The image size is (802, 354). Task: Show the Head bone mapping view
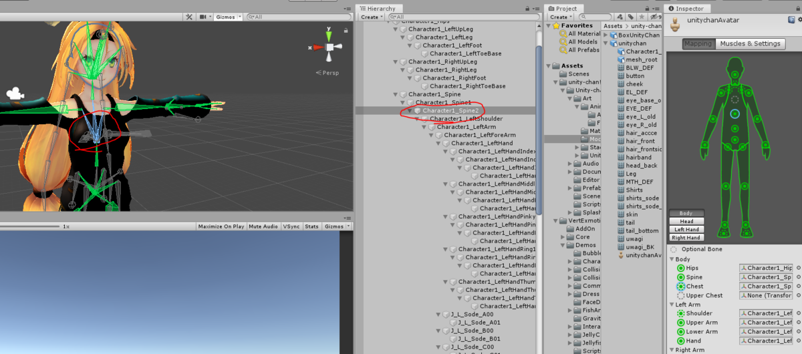(686, 221)
